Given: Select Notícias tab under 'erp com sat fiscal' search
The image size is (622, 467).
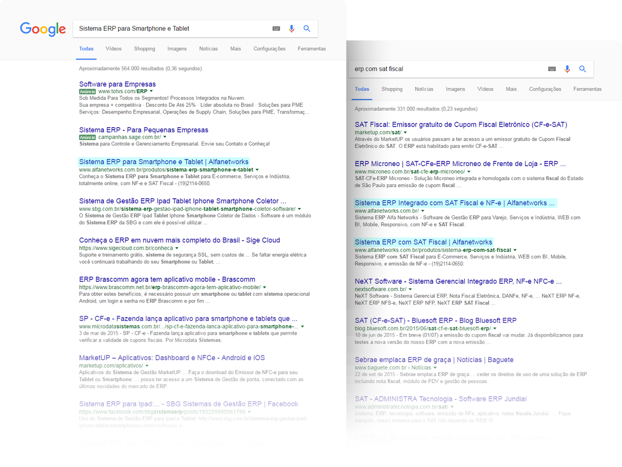Looking at the screenshot, I should 423,89.
